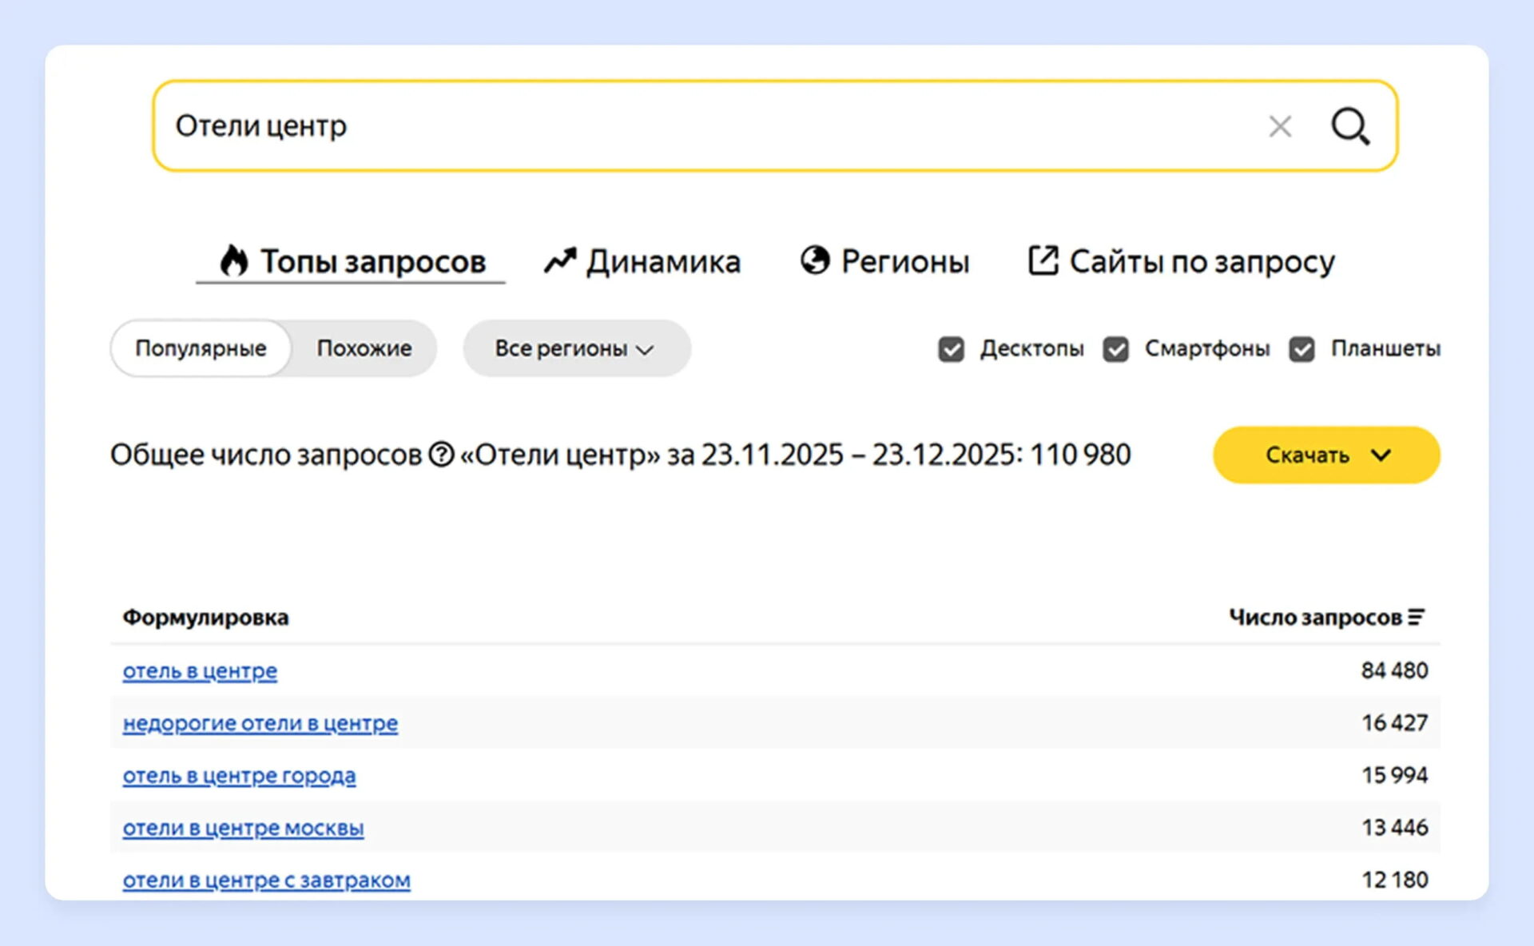1534x946 pixels.
Task: Switch to Сайты по запросу tab
Action: 1201,261
